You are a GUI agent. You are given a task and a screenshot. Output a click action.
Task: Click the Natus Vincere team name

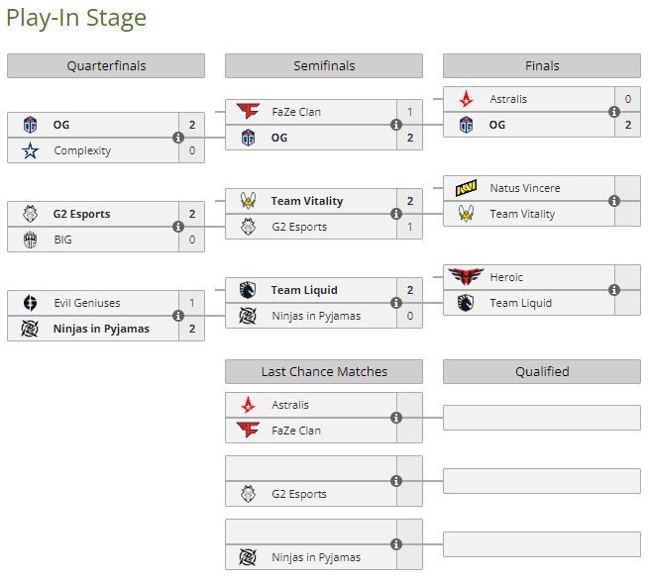[524, 188]
